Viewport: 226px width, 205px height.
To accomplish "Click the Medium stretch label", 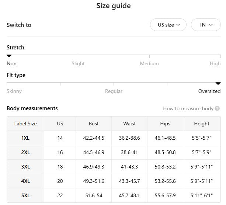I will [x=149, y=64].
